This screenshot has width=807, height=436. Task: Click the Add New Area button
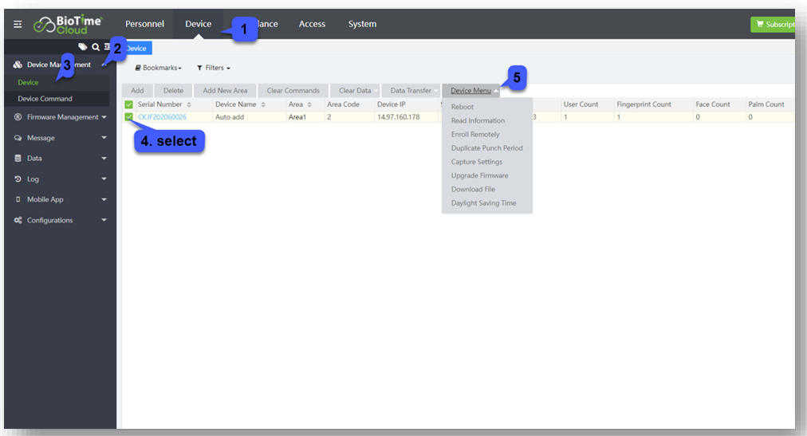tap(225, 91)
